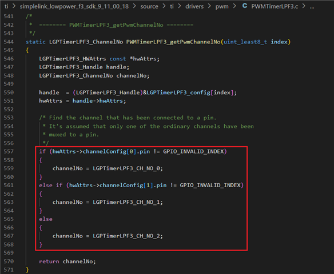Viewport: 334px width, 274px height.
Task: Click 'channelNo;' declaration on line 548
Action: coord(133,75)
